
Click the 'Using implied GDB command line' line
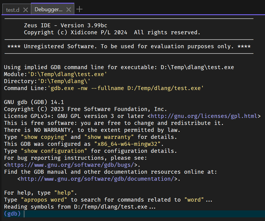(x=119, y=67)
